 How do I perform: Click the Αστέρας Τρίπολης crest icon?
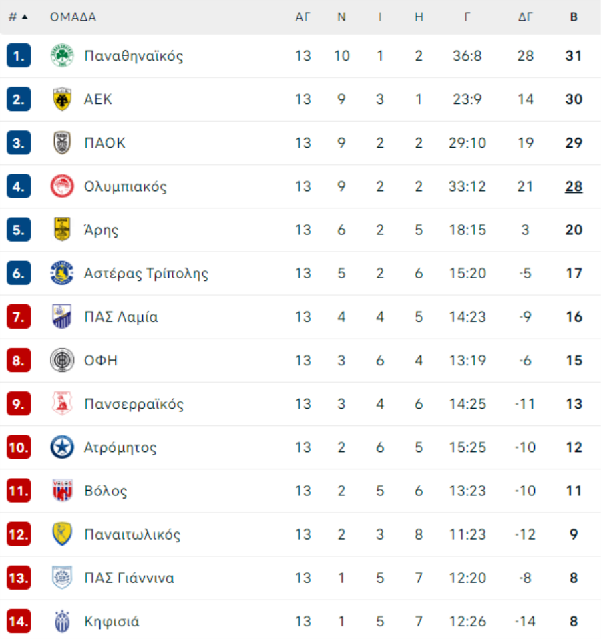62,273
